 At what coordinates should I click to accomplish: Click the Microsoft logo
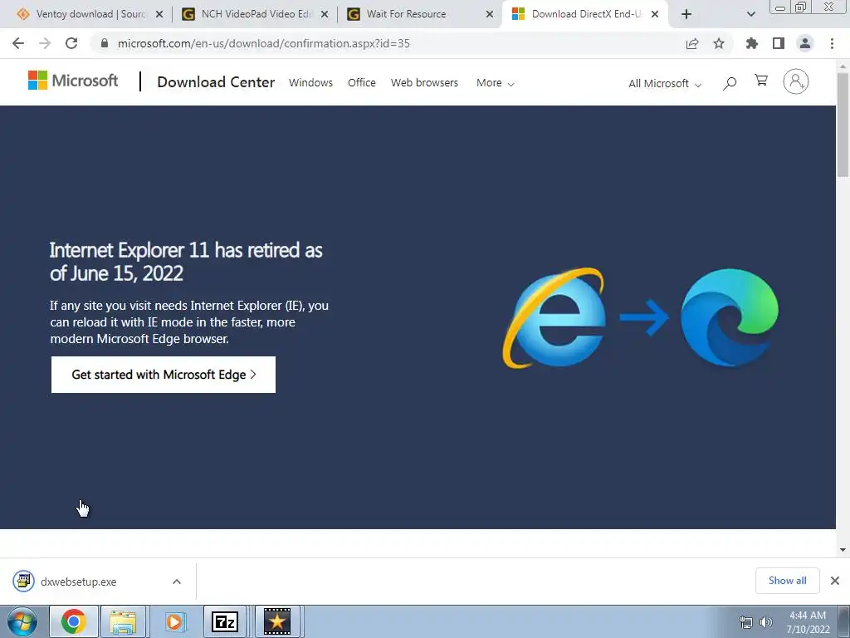(x=73, y=81)
